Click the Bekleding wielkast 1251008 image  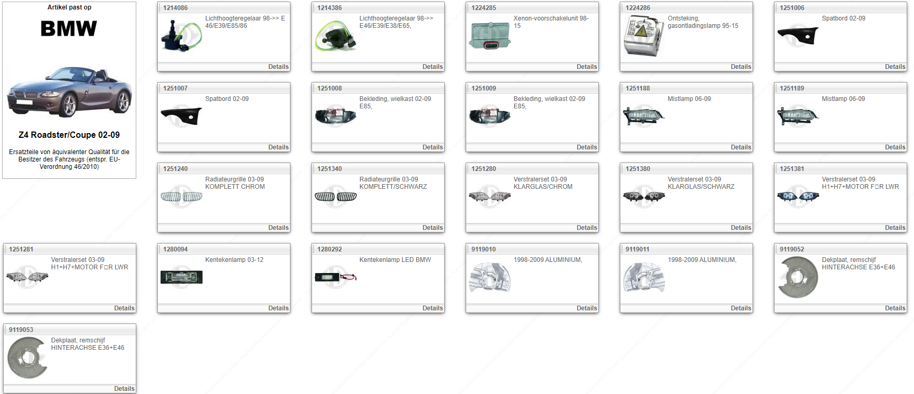(x=335, y=116)
